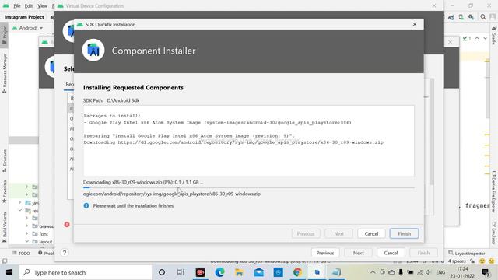The image size is (498, 280).
Task: Open Google Chrome from the taskbar
Action: point(297,272)
